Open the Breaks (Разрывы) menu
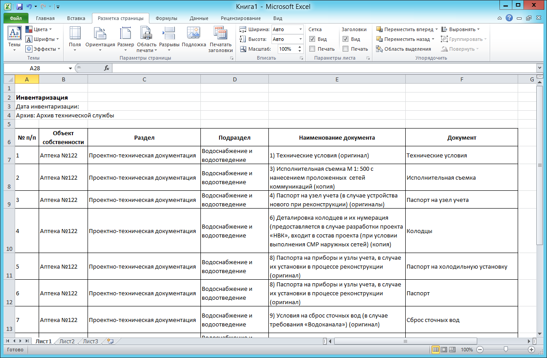 169,39
